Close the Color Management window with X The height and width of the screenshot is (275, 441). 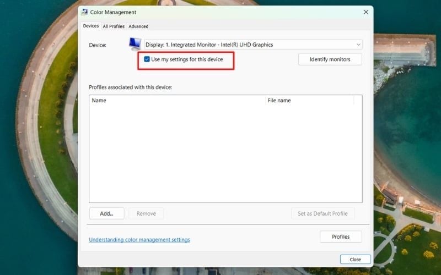coord(365,12)
